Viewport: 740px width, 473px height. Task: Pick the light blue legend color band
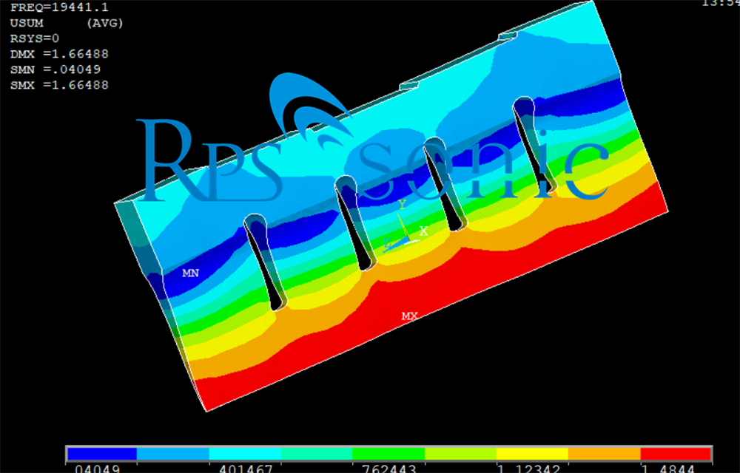tap(172, 454)
